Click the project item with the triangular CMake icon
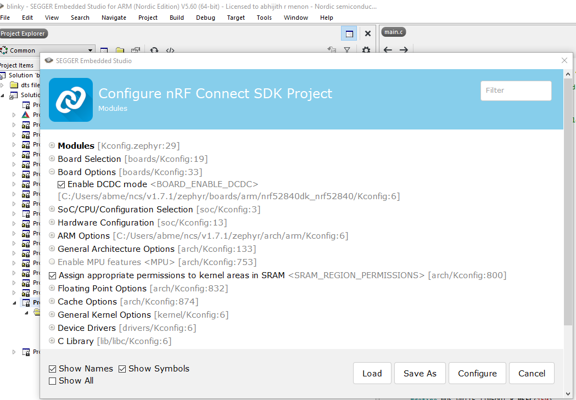The height and width of the screenshot is (400, 576). click(26, 115)
